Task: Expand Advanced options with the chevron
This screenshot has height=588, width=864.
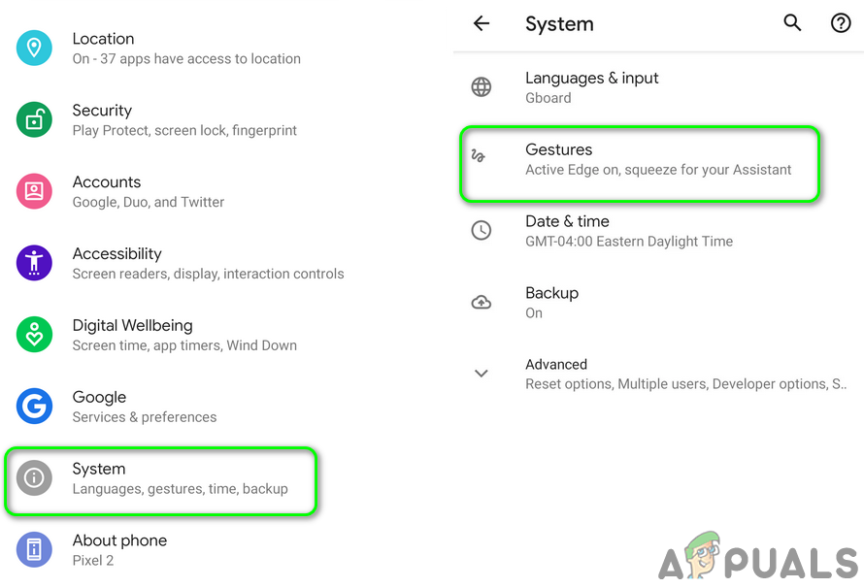Action: point(482,374)
